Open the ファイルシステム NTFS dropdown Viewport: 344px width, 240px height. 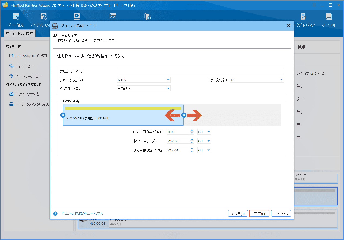(x=143, y=80)
